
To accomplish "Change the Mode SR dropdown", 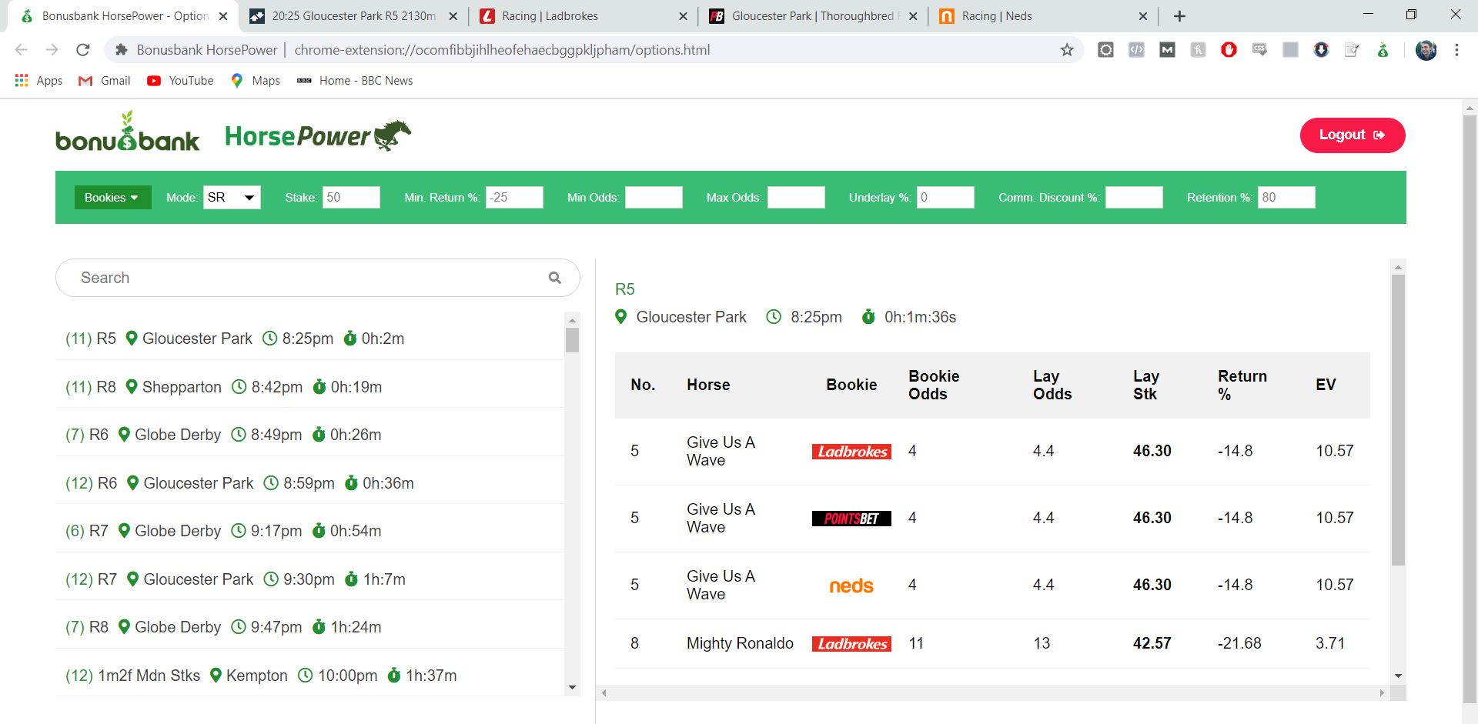I will [x=231, y=197].
